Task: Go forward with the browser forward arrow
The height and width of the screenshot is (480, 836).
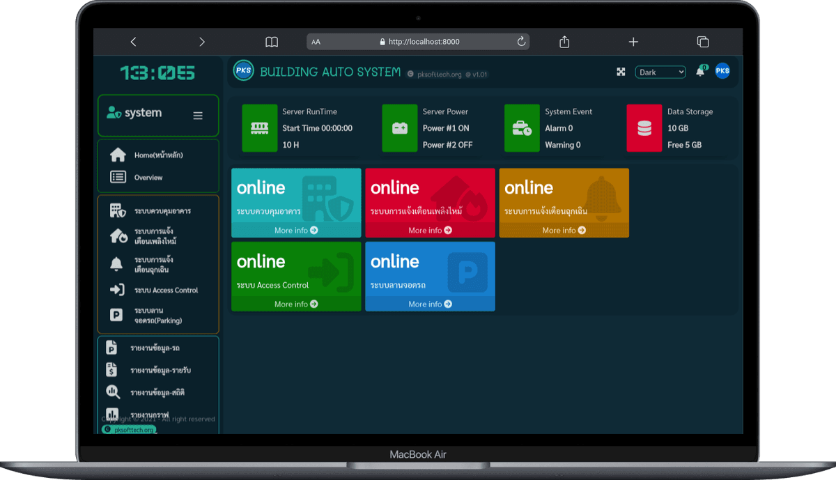Action: [x=202, y=42]
